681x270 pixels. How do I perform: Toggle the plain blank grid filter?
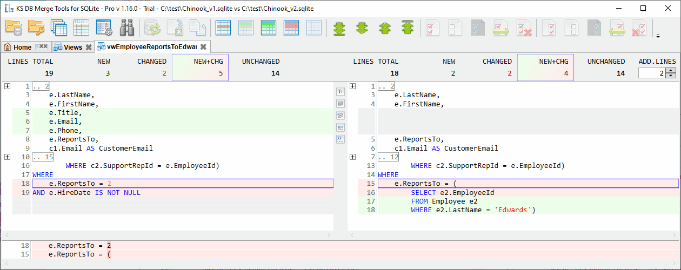coord(314,28)
